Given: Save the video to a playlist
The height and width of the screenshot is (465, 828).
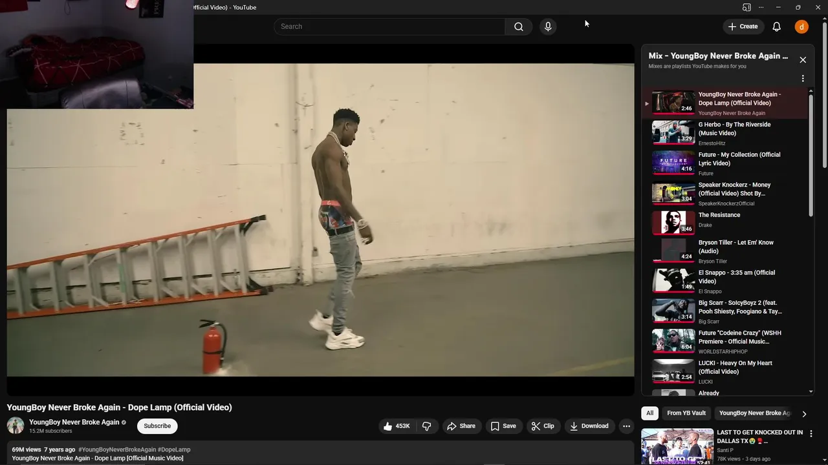Looking at the screenshot, I should click(503, 426).
